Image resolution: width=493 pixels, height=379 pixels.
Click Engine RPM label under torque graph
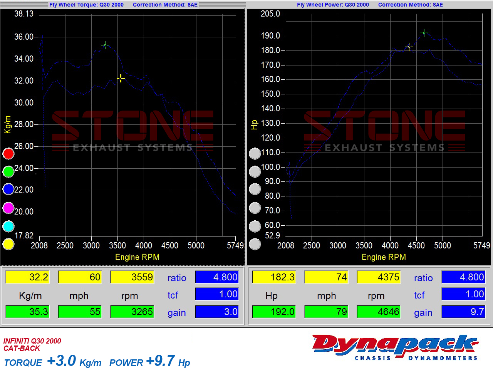[137, 257]
